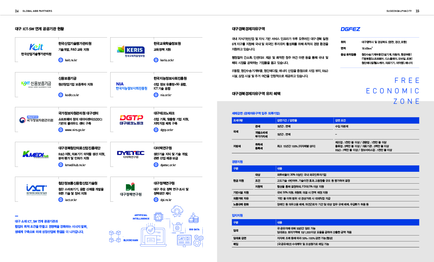Click the 기반시설 지원 row label

click(x=241, y=192)
